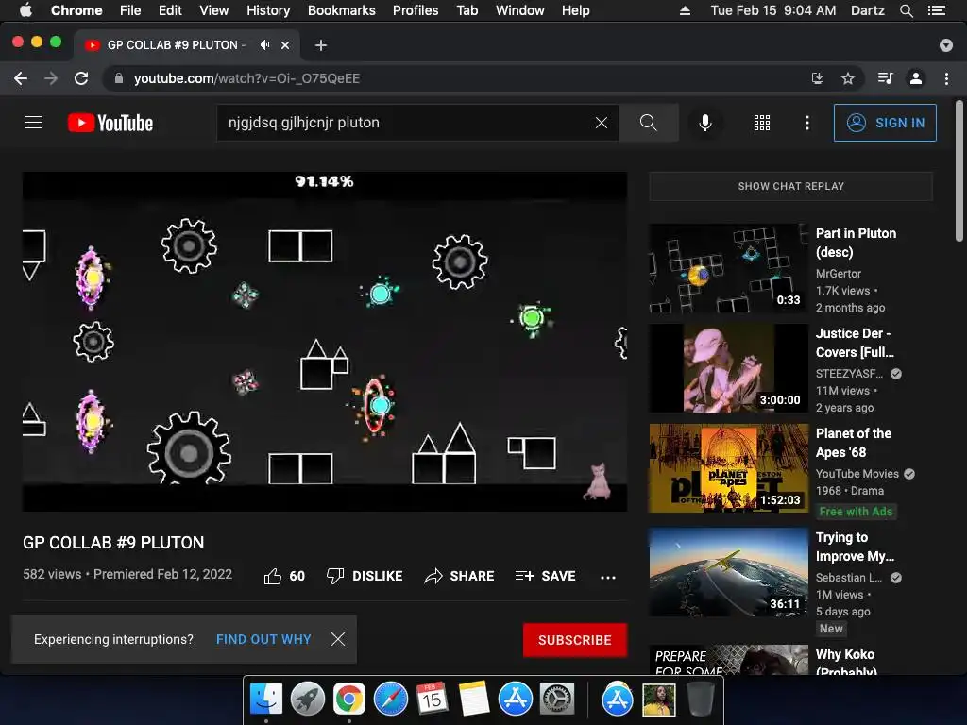Open Calendar from the Dock
Image resolution: width=967 pixels, height=725 pixels.
pos(432,700)
